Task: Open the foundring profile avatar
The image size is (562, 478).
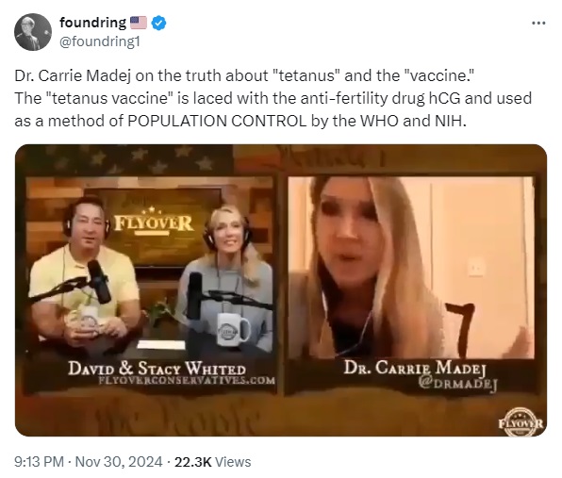Action: [x=33, y=32]
